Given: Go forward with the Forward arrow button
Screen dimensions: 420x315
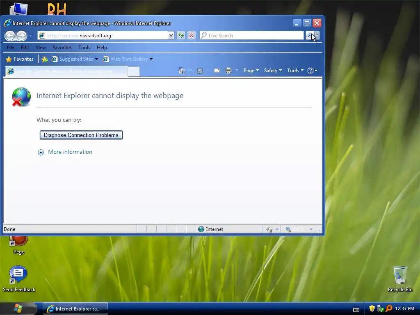Looking at the screenshot, I should coord(21,35).
